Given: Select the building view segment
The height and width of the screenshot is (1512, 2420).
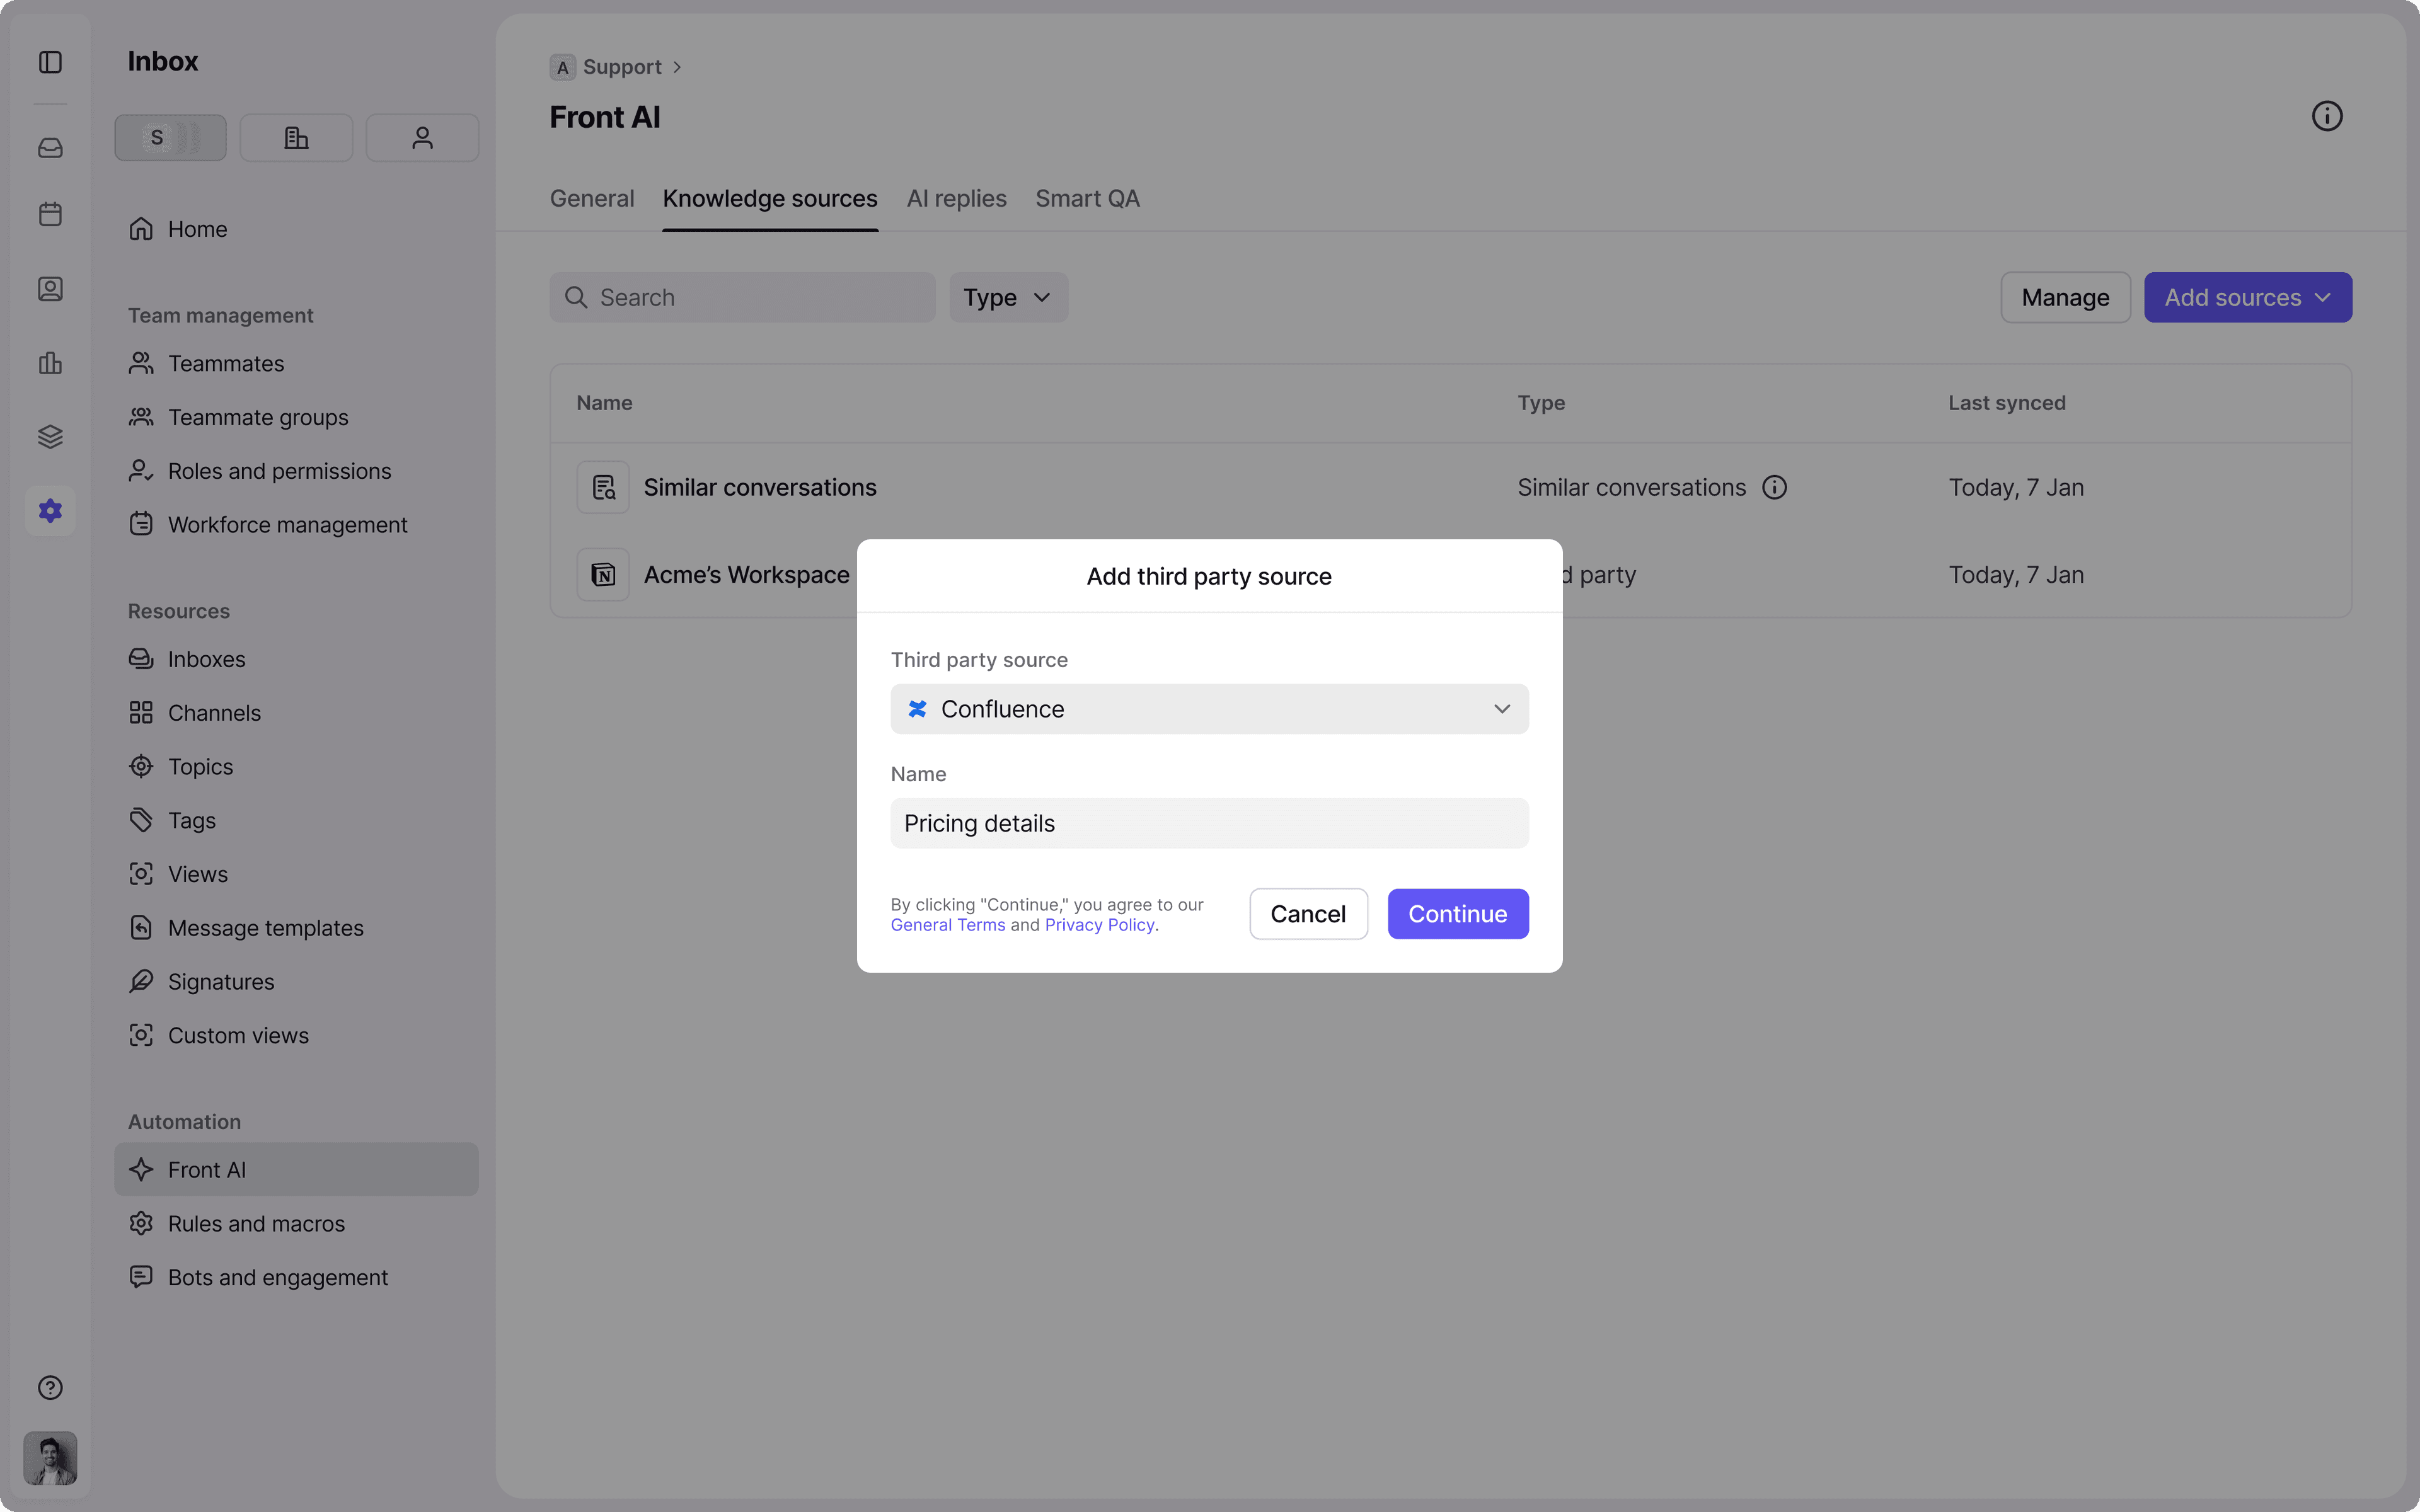Looking at the screenshot, I should point(296,138).
